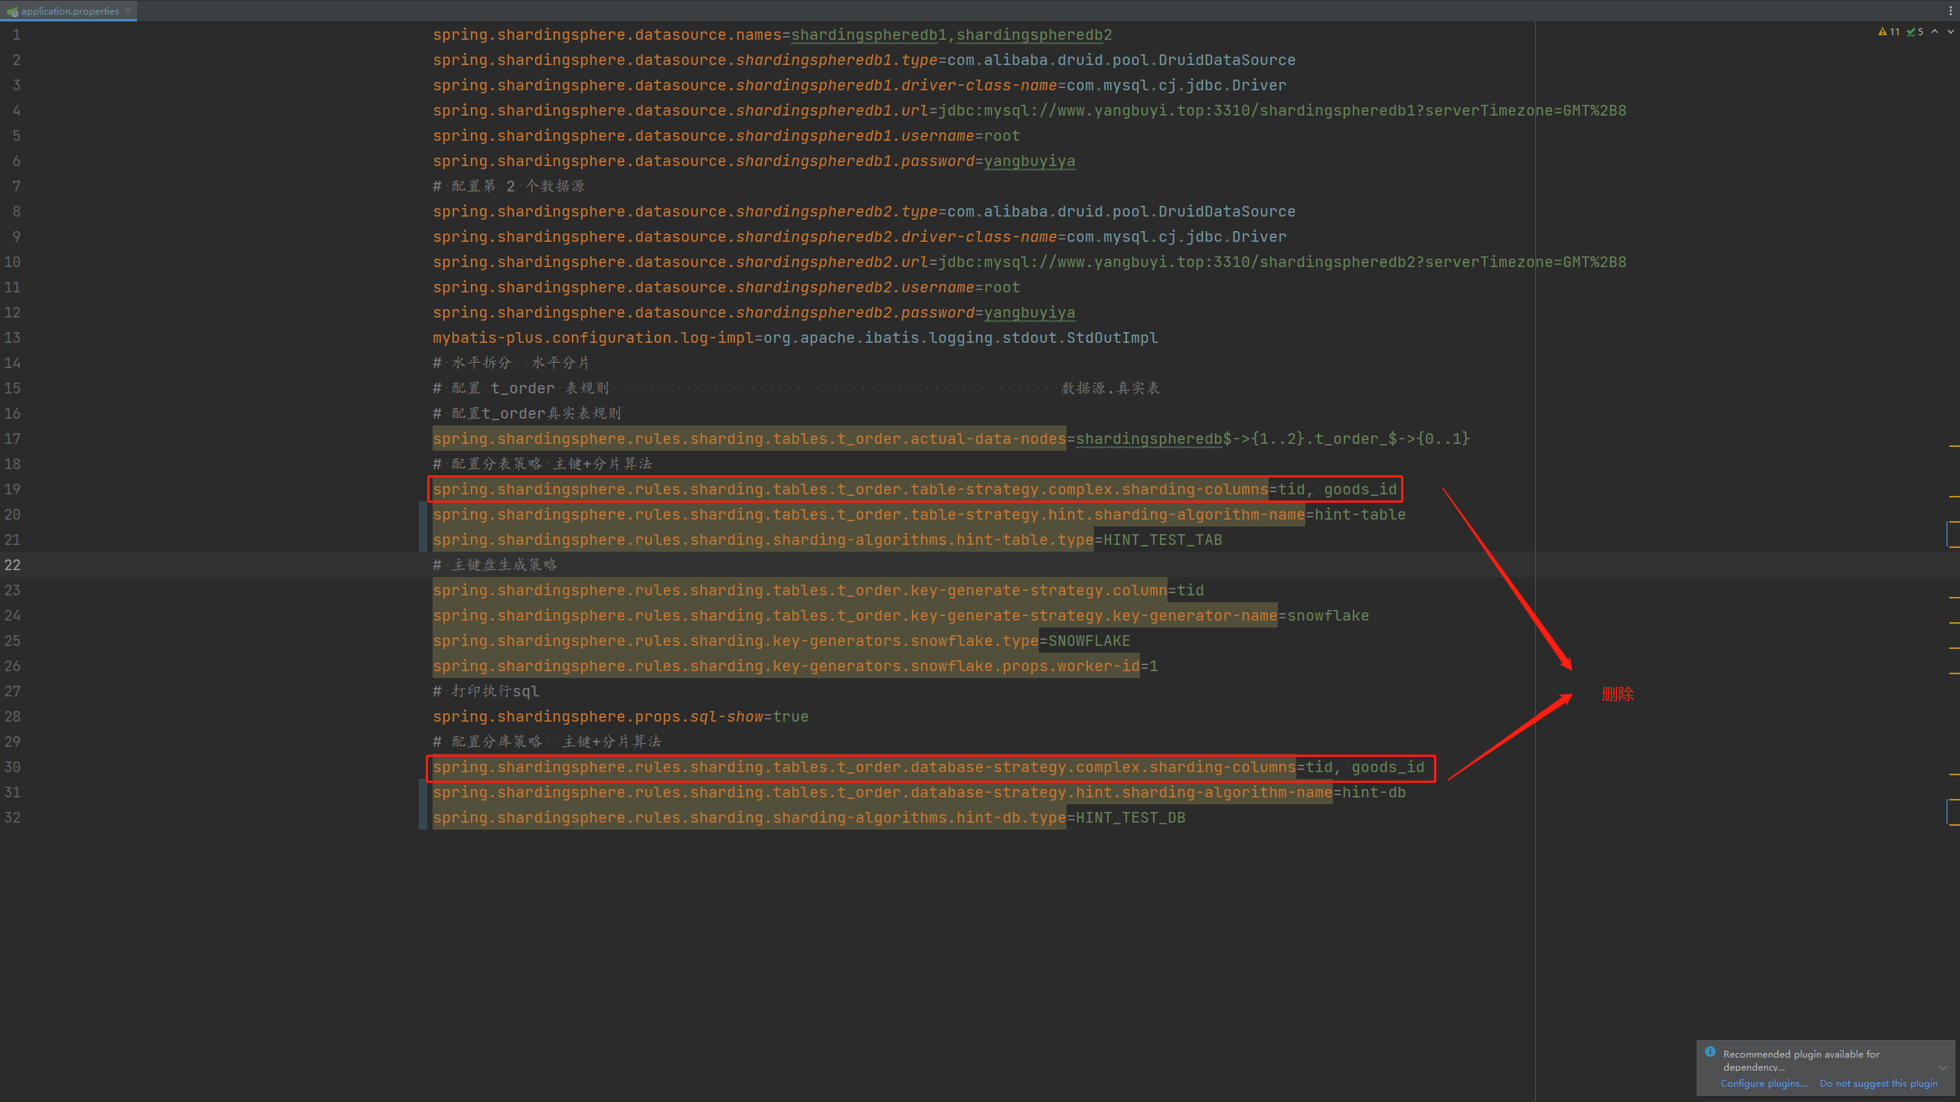The image size is (1960, 1102).
Task: Place cursor on datasource.names property line
Action: tap(772, 34)
